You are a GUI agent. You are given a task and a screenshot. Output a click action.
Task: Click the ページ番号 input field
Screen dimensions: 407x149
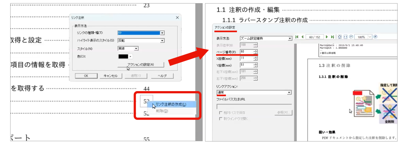point(247,52)
